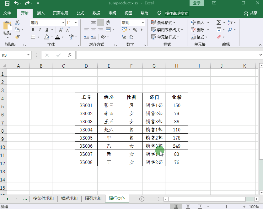Switch to the 页面布局 ribbon tab
Screen dimensions: 263x209
[60, 13]
